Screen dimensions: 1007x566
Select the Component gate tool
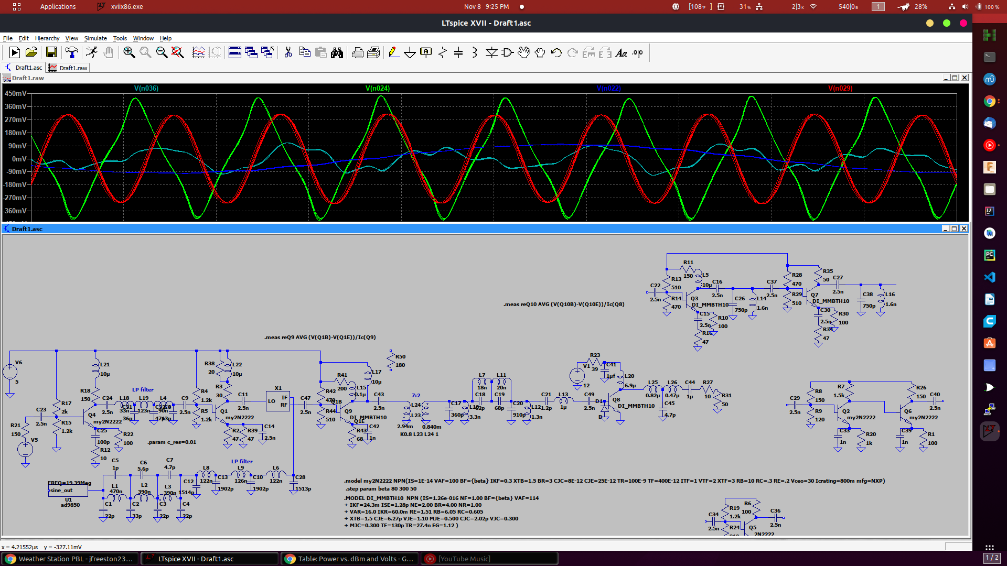tap(508, 52)
